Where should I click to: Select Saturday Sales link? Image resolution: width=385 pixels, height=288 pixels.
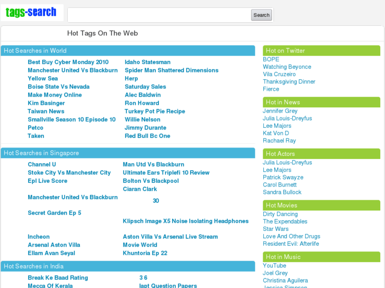coord(145,87)
